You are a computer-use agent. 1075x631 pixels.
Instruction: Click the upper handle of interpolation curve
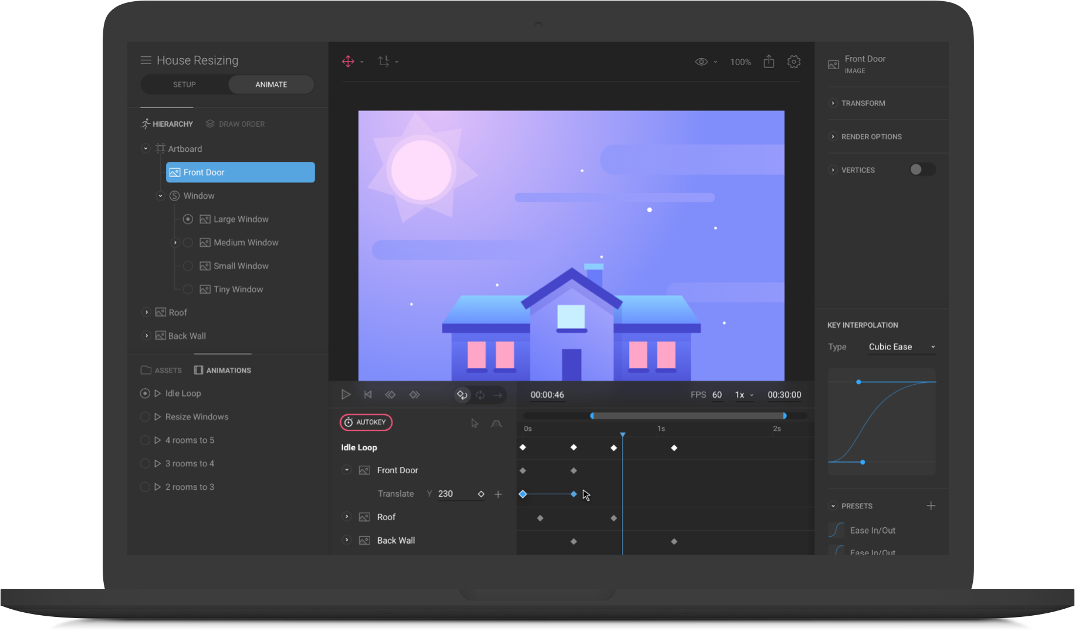(x=858, y=382)
